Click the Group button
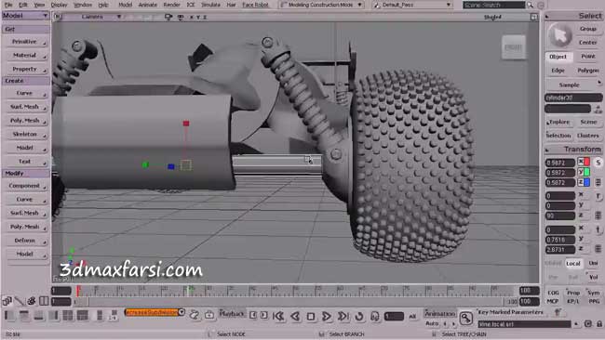The image size is (605, 340). pyautogui.click(x=587, y=29)
